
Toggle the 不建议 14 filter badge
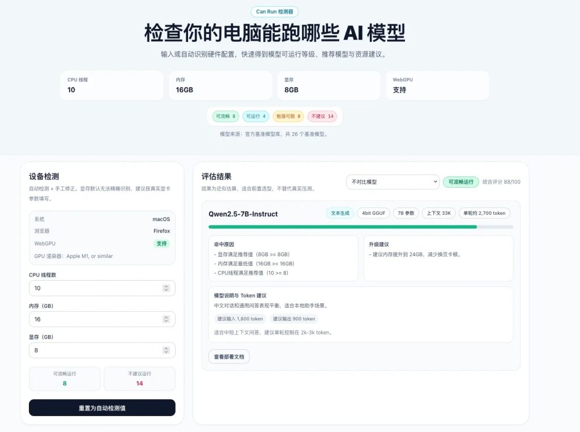tap(322, 116)
